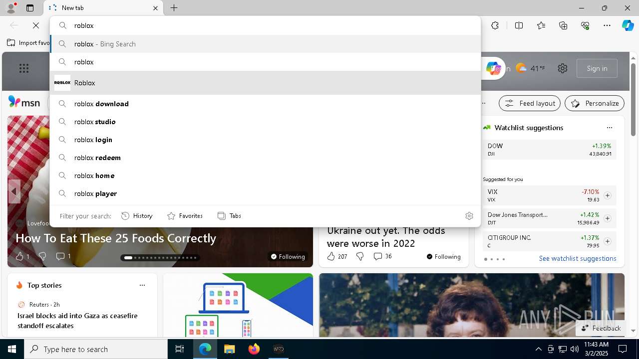Add VIX to watchlist
Screen dimensions: 639x359
click(x=608, y=195)
